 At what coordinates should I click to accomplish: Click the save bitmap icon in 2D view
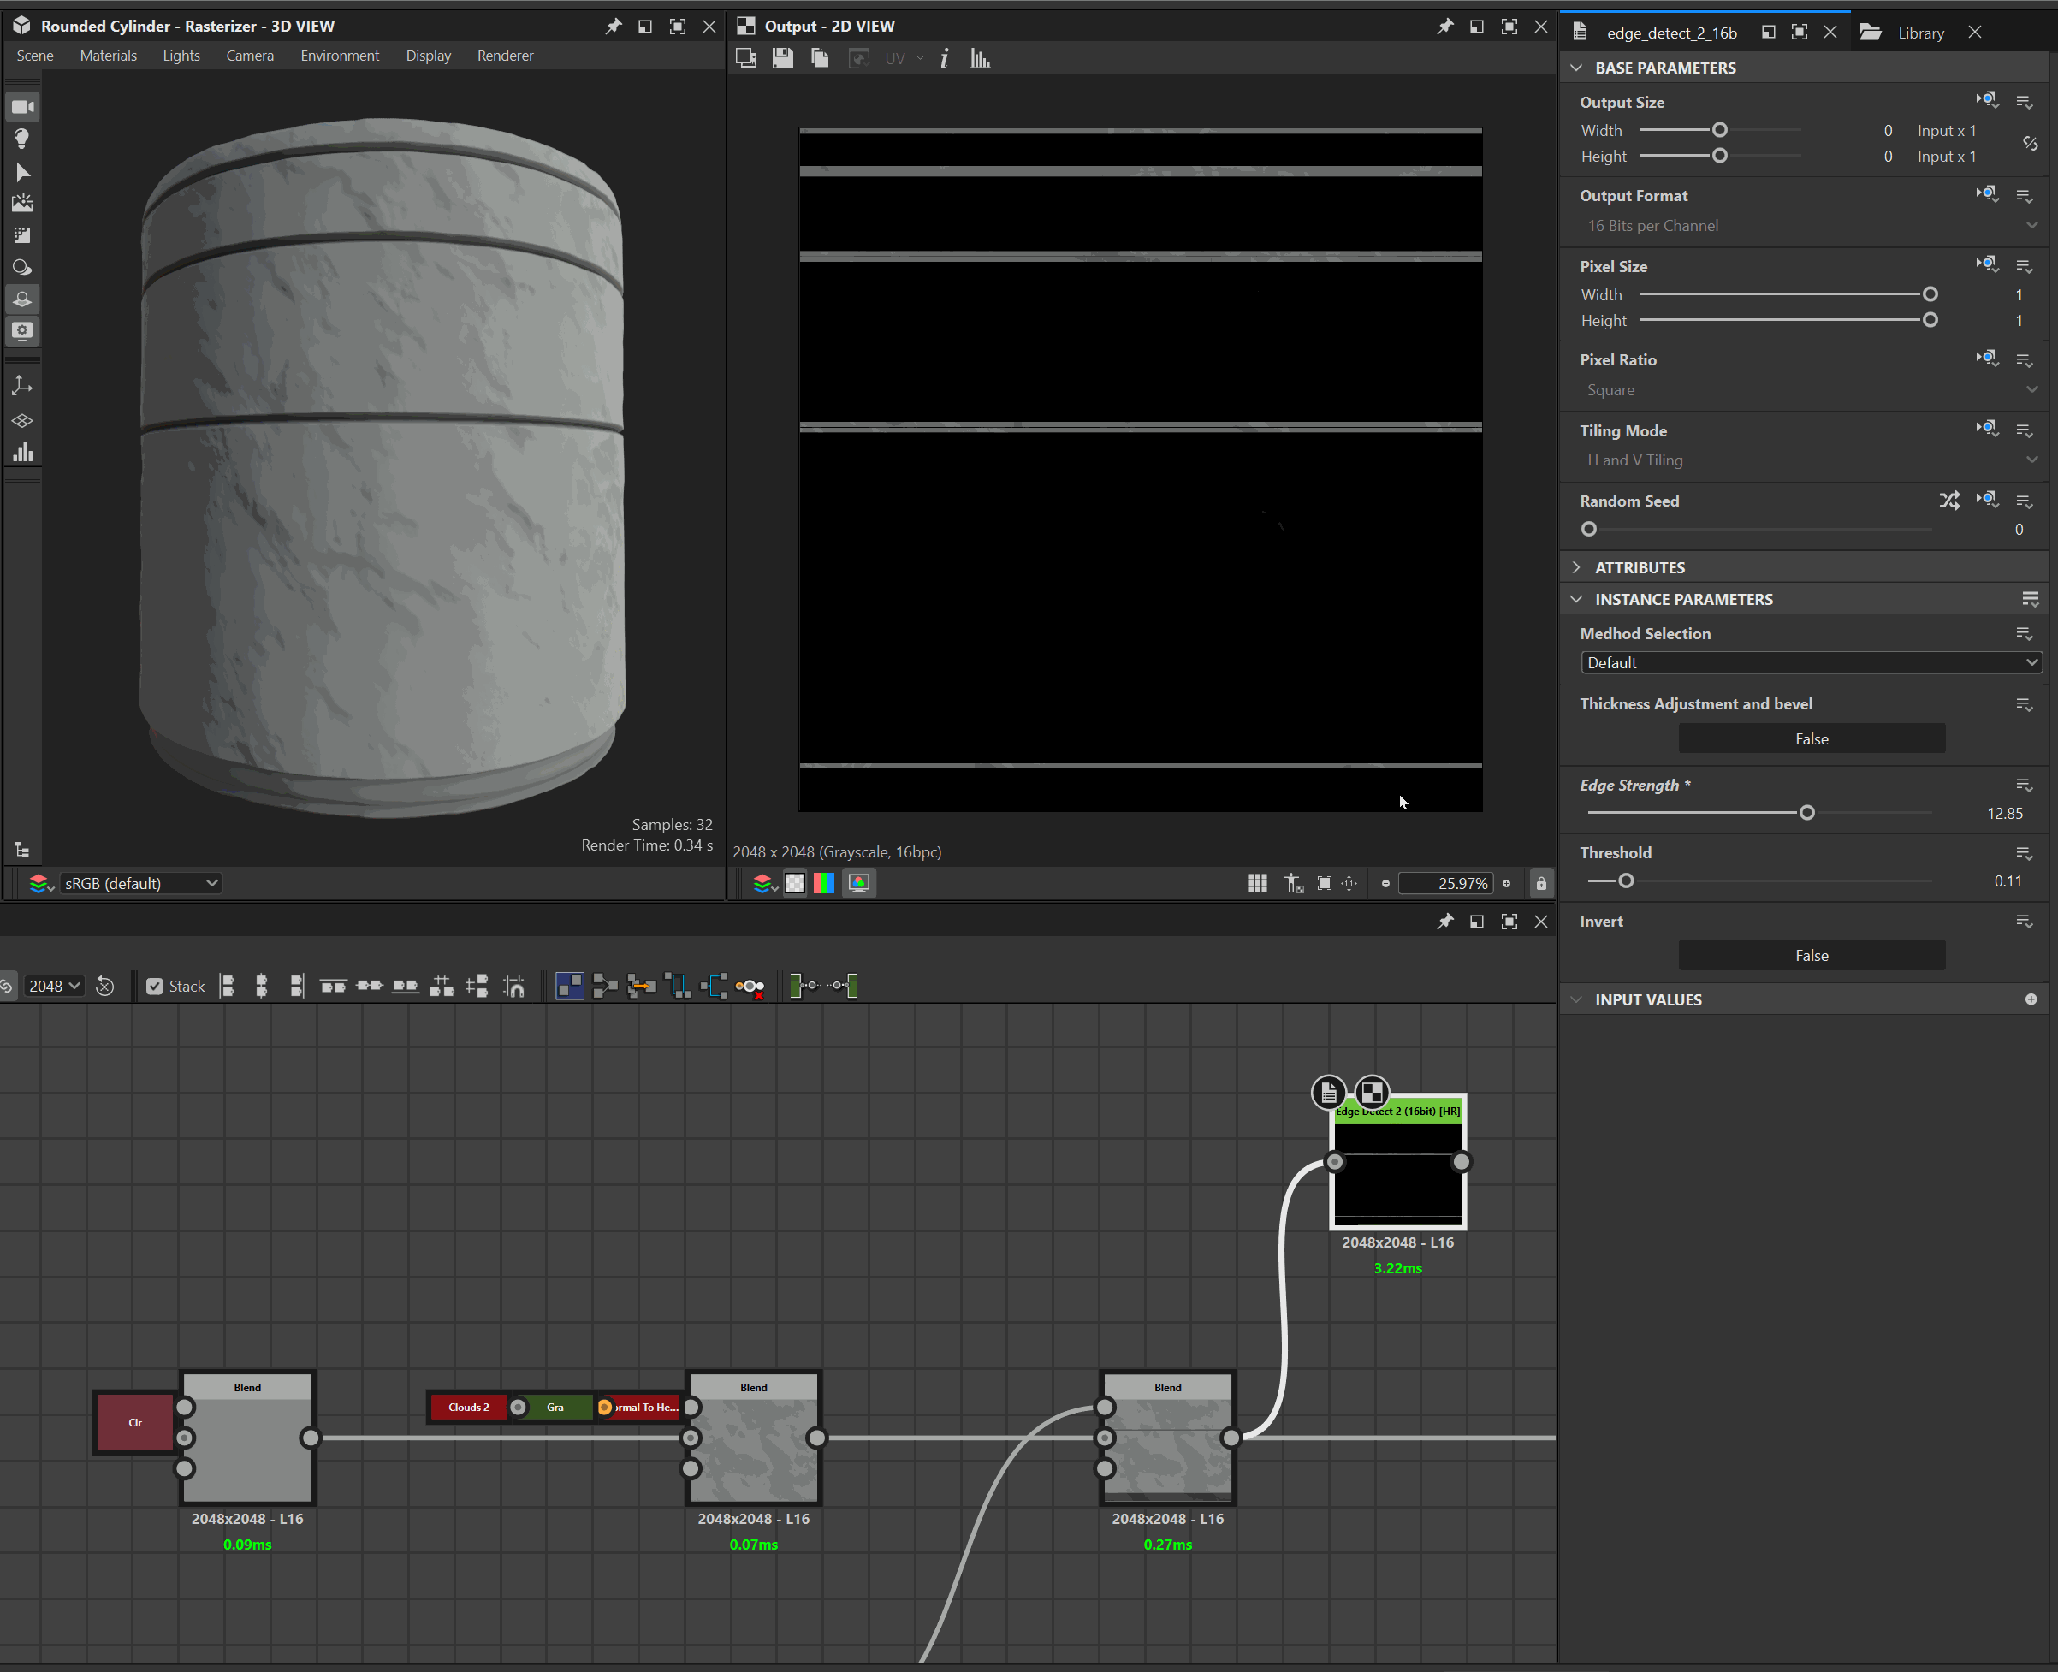pyautogui.click(x=782, y=59)
